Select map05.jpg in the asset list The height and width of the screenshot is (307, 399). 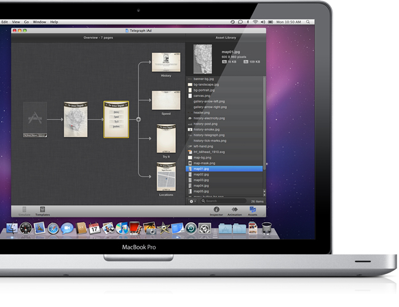click(x=224, y=191)
